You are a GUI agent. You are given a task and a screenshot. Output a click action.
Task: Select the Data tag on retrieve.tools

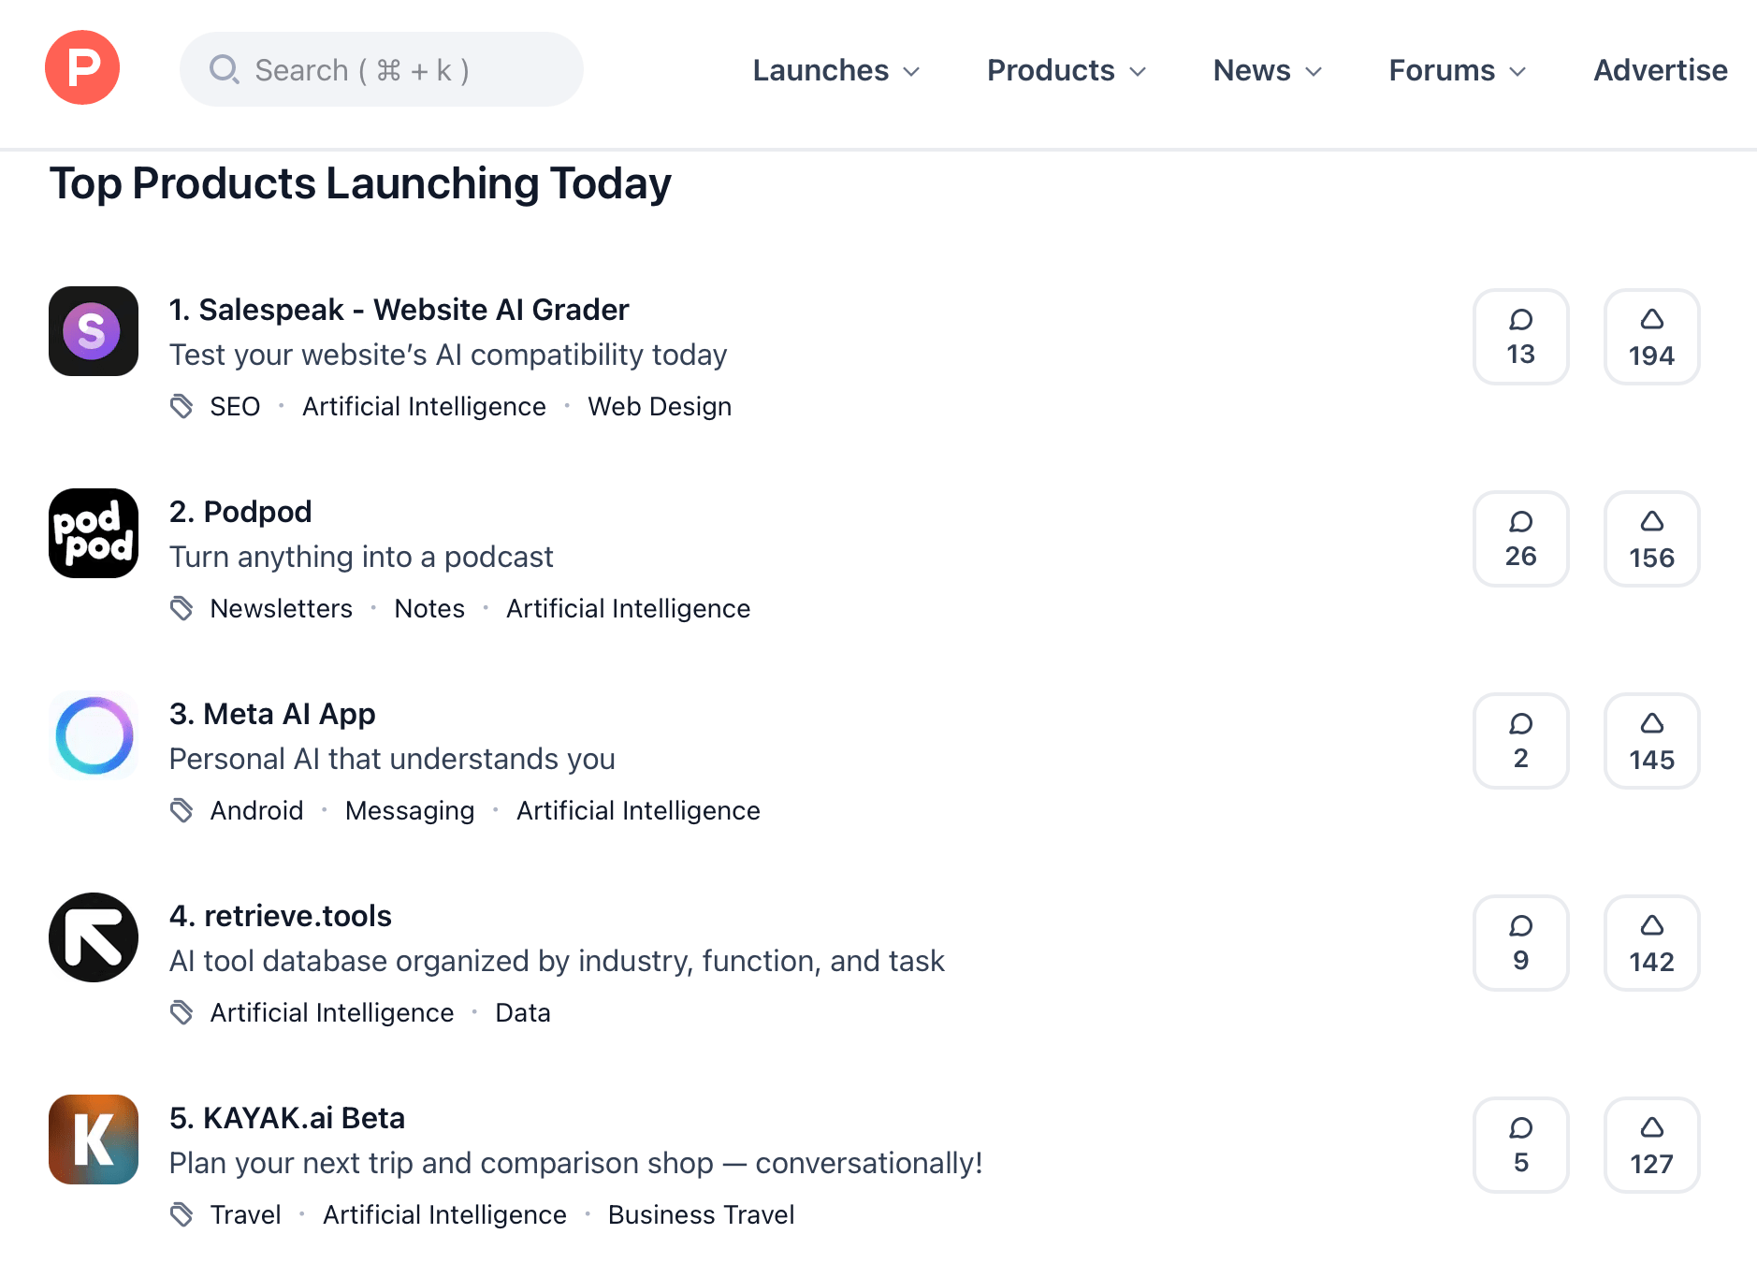(x=523, y=1013)
